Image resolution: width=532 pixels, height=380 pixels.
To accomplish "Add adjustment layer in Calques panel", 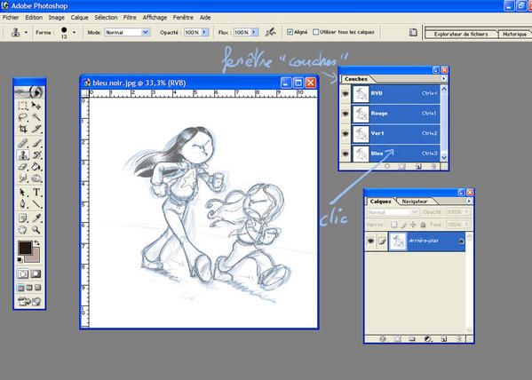I will pos(427,338).
